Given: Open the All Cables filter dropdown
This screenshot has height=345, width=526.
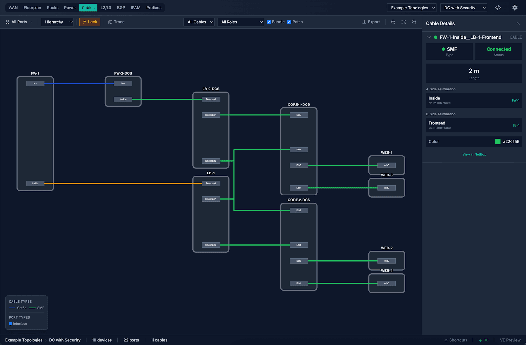Looking at the screenshot, I should [199, 22].
